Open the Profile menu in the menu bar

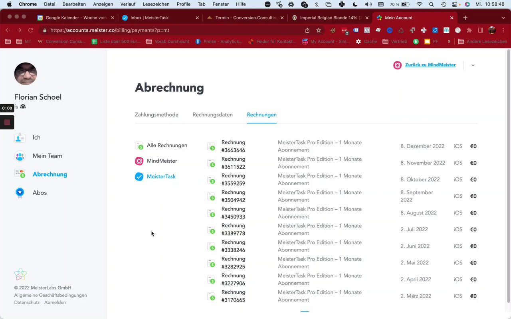point(184,4)
